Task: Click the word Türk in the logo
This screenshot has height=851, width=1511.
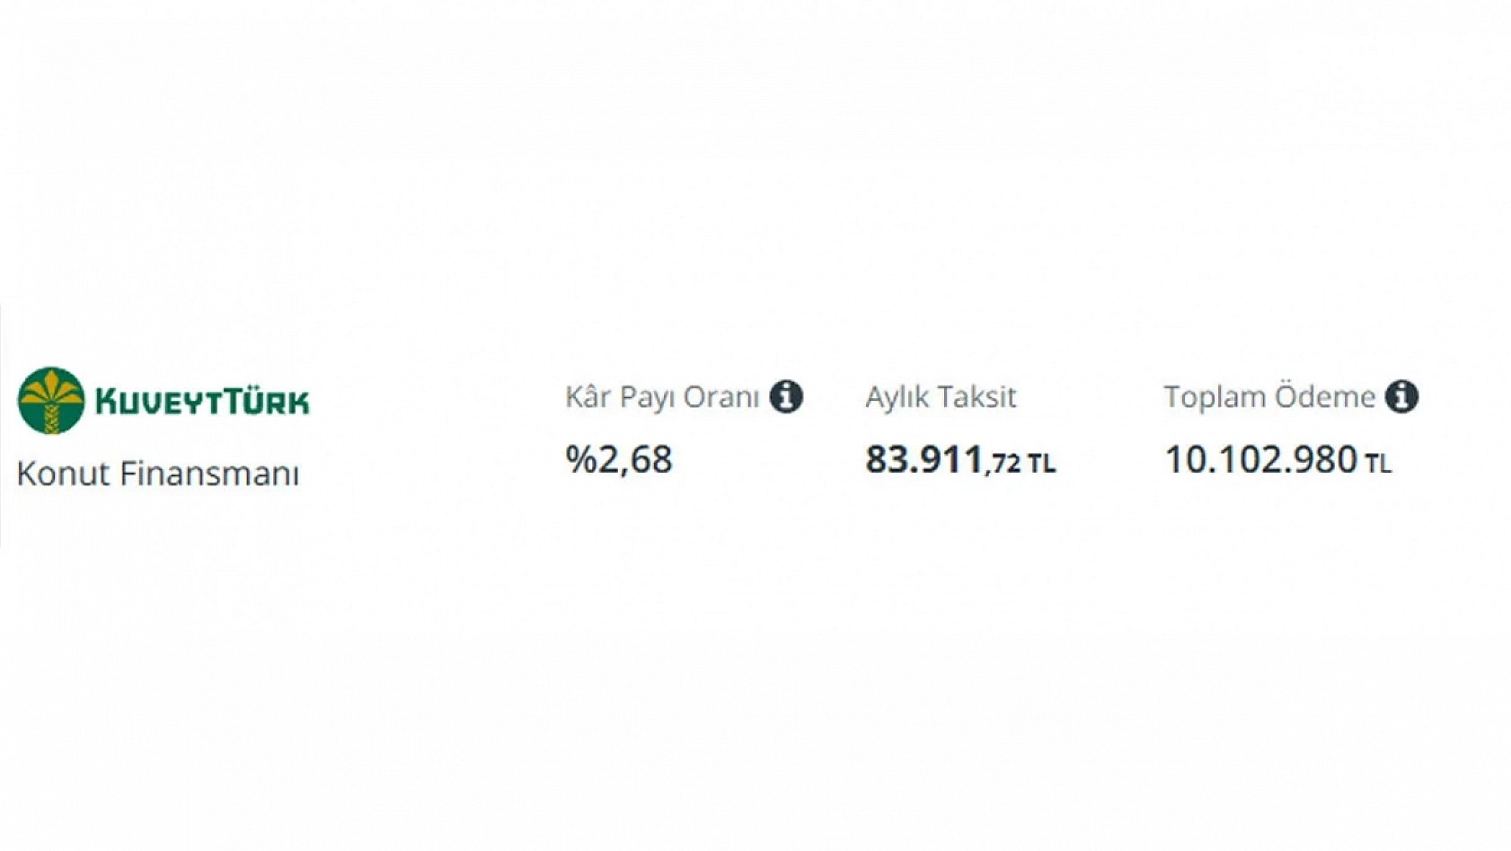Action: (x=261, y=401)
